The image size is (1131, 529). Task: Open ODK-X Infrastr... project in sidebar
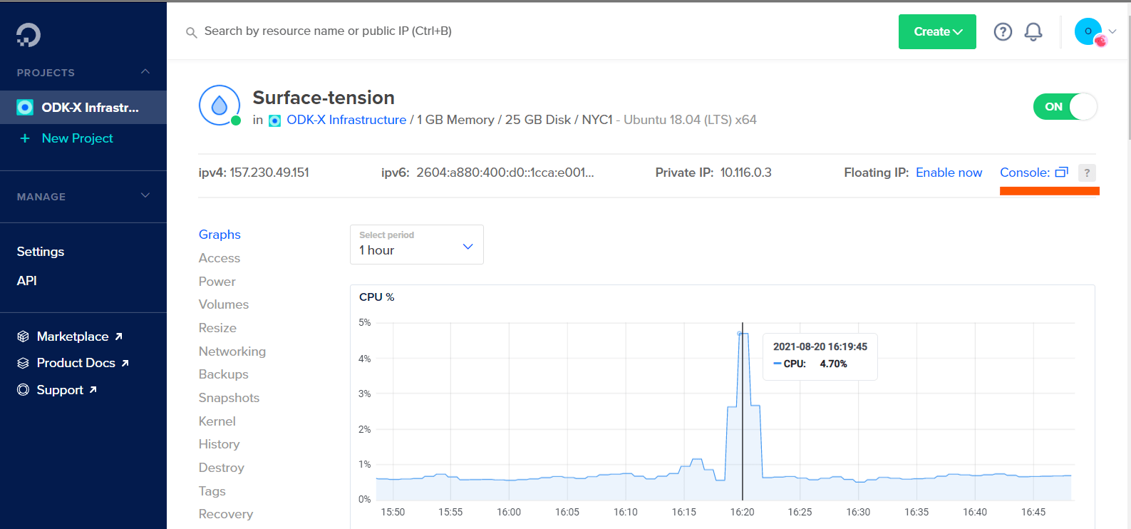pyautogui.click(x=83, y=108)
